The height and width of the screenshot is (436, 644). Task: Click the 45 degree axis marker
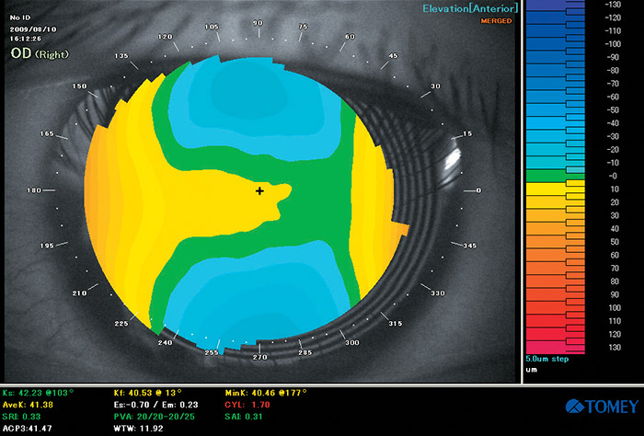tap(393, 56)
